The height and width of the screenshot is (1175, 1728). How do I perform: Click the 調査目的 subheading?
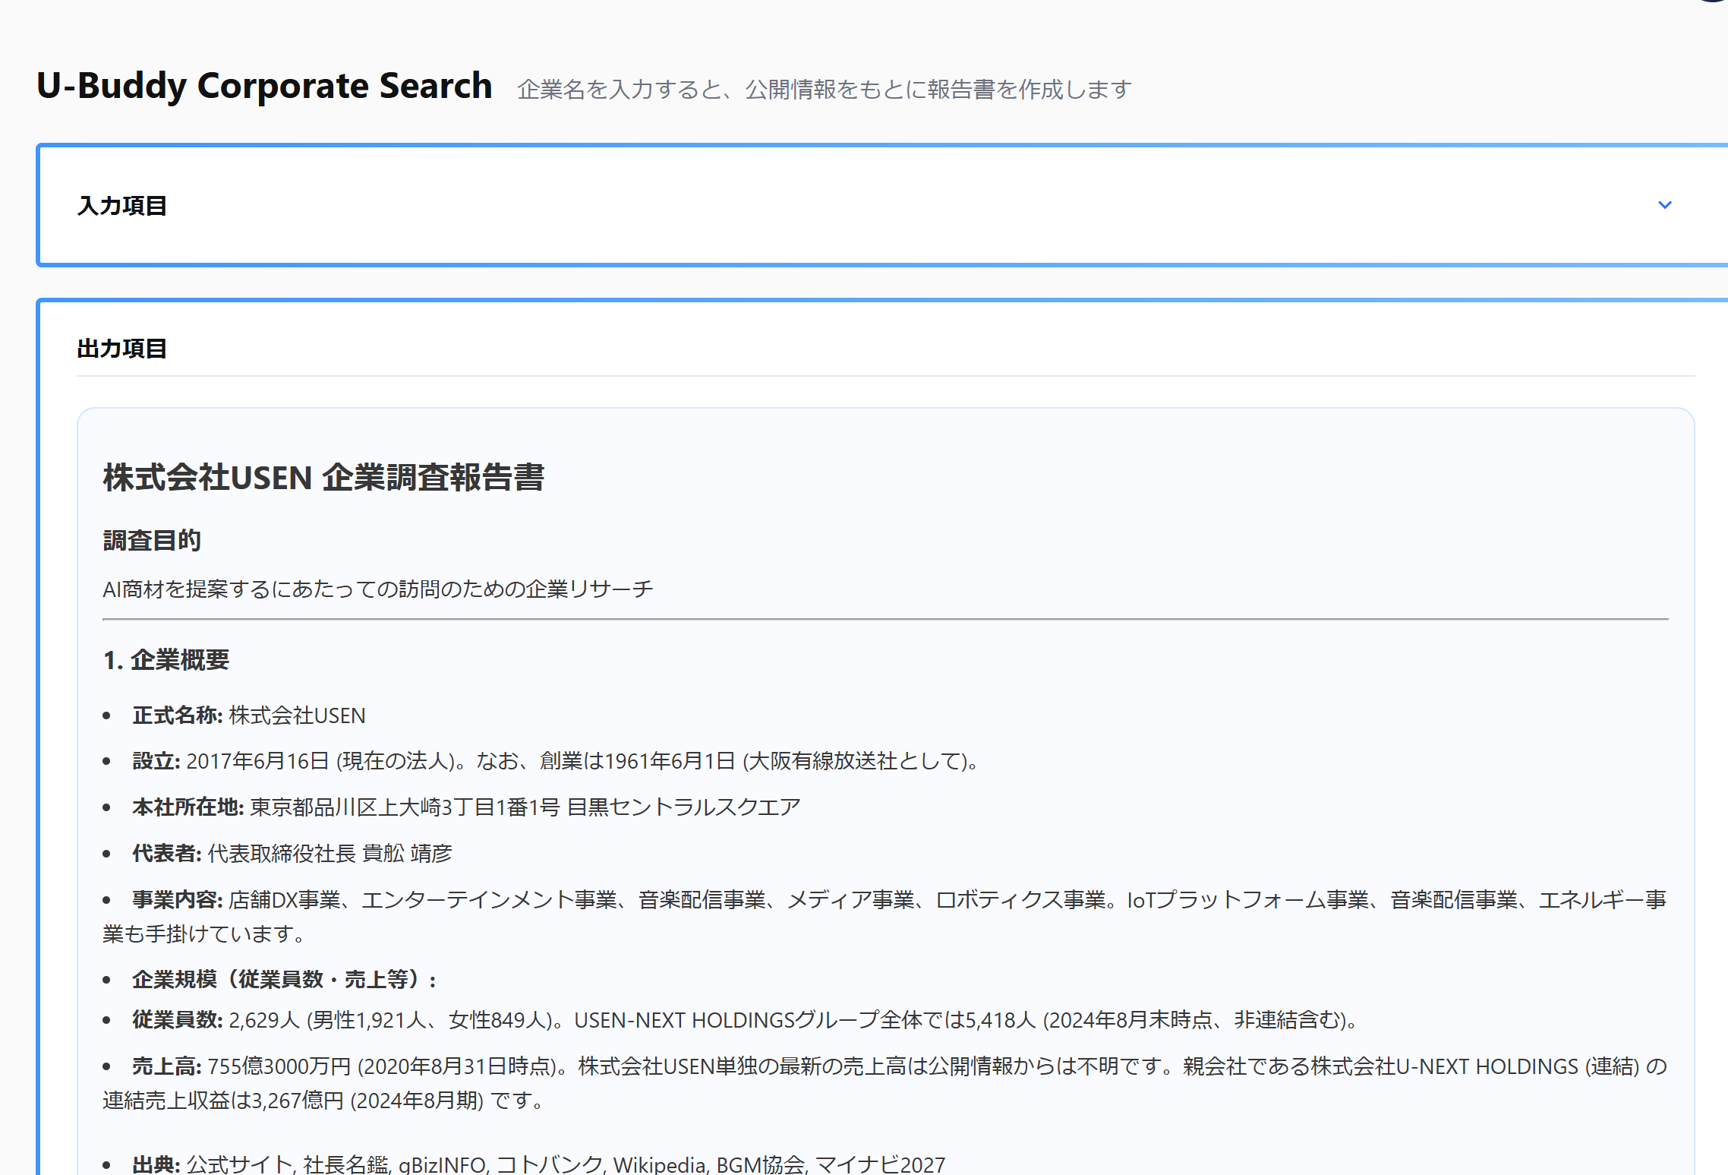click(x=152, y=541)
